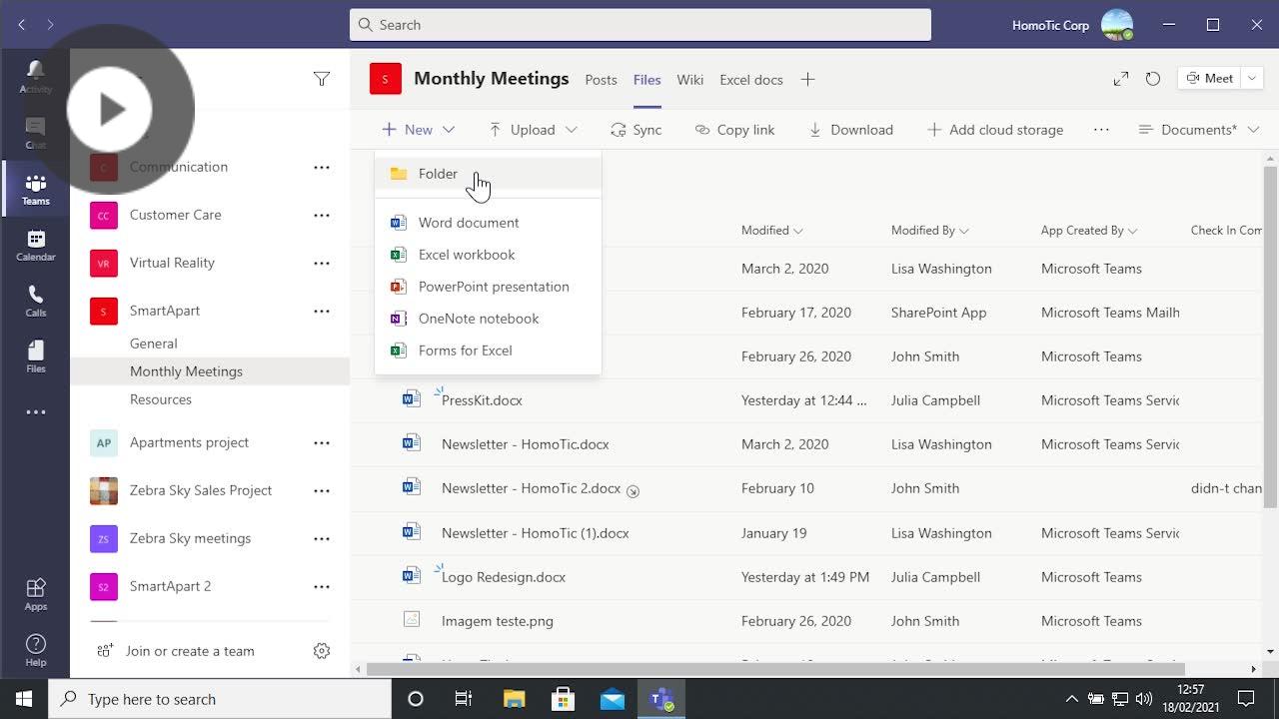Add a new tab with plus icon
This screenshot has width=1279, height=719.
pos(807,80)
